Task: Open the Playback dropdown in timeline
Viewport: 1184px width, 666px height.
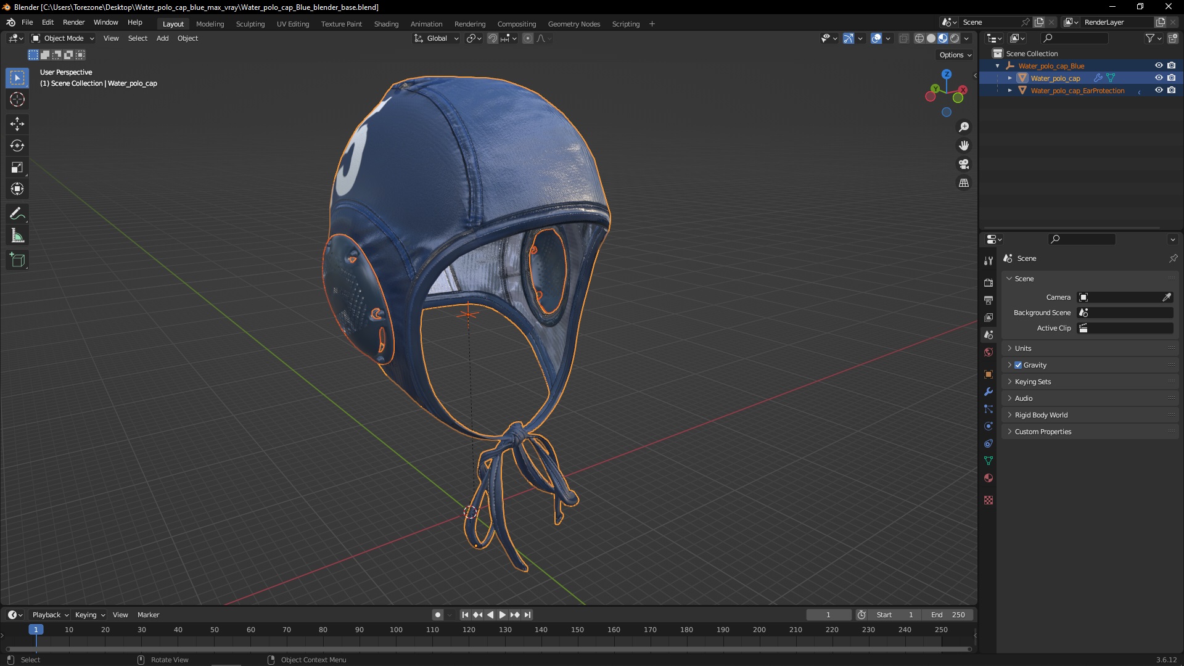Action: point(50,615)
